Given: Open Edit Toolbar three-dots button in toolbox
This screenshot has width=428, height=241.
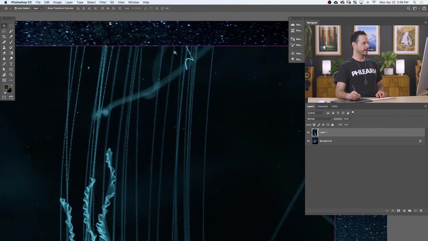Looking at the screenshot, I should click(x=11, y=80).
